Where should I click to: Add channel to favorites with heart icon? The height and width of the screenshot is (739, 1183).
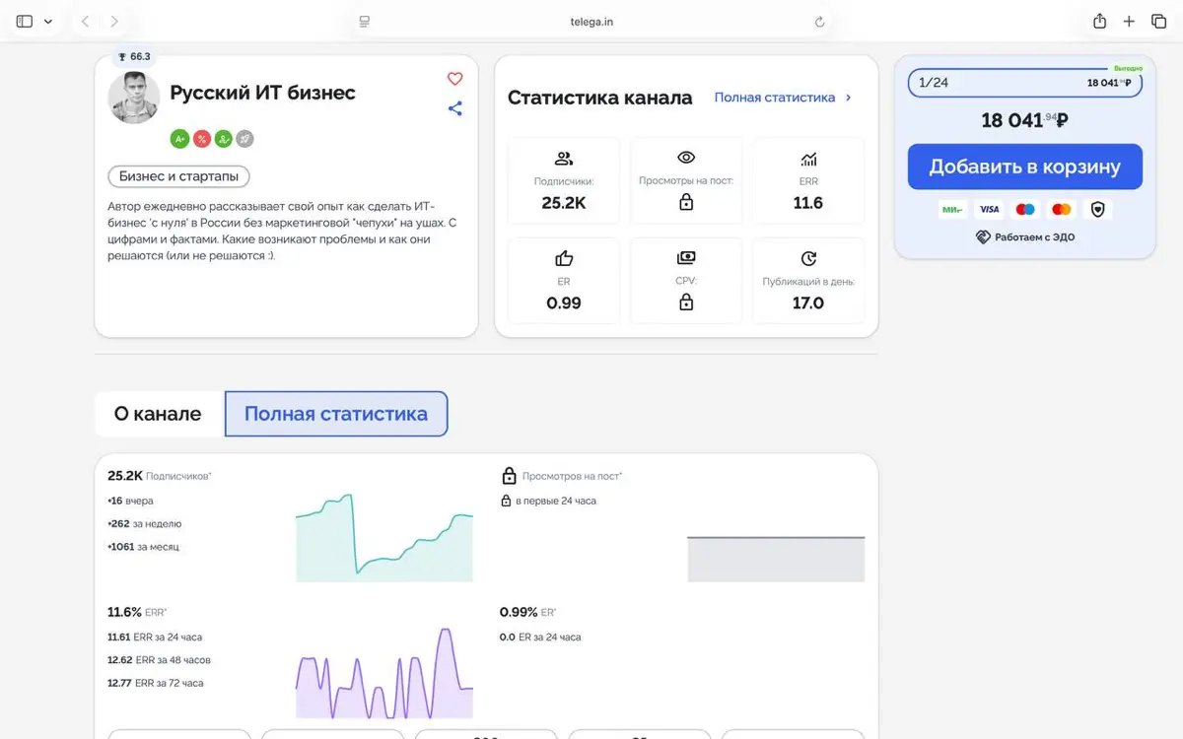point(454,79)
